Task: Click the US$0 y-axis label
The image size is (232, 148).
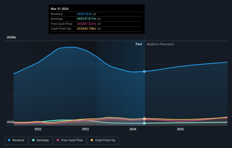Action: (10, 122)
